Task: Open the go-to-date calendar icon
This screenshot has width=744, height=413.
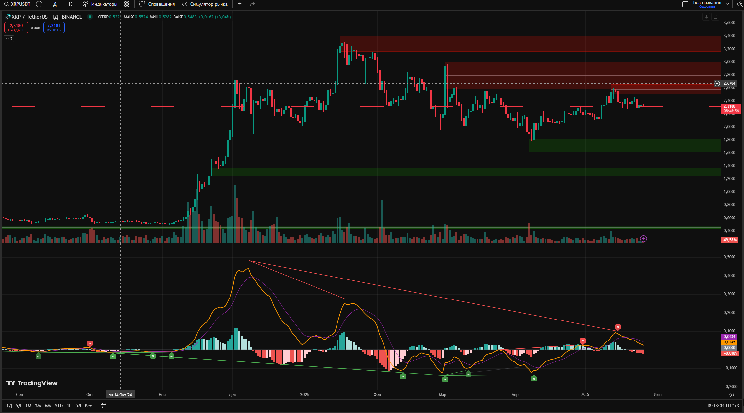Action: click(103, 406)
